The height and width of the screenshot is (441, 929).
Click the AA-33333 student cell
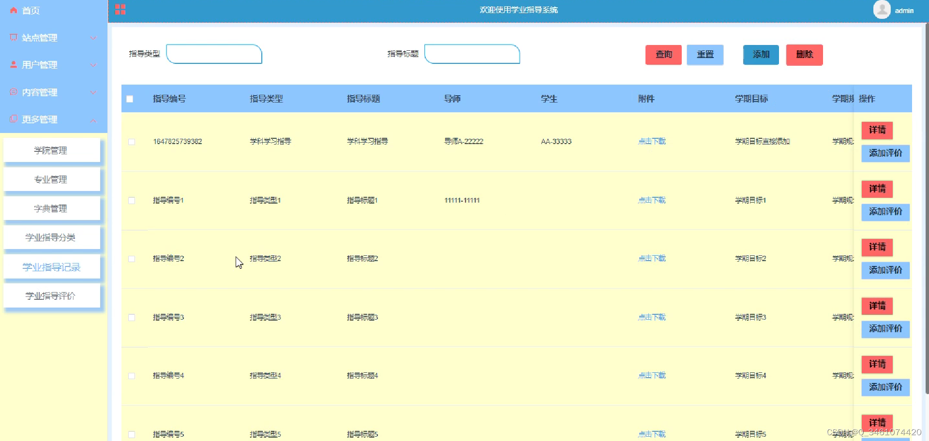pos(556,142)
